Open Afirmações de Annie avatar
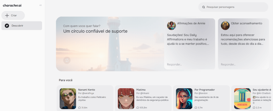The width and height of the screenshot is (273, 111). click(x=171, y=26)
